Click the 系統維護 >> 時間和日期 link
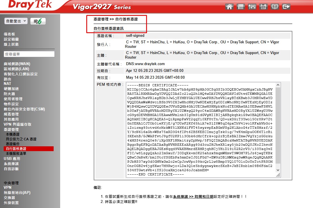The image size is (313, 208). (193, 196)
